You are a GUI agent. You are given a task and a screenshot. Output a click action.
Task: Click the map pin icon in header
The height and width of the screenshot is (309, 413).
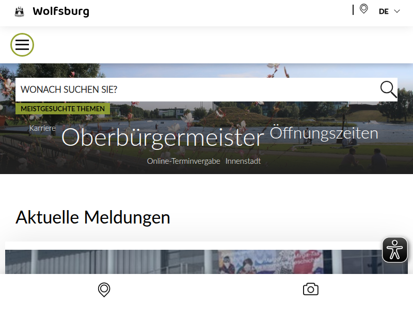[x=364, y=9]
